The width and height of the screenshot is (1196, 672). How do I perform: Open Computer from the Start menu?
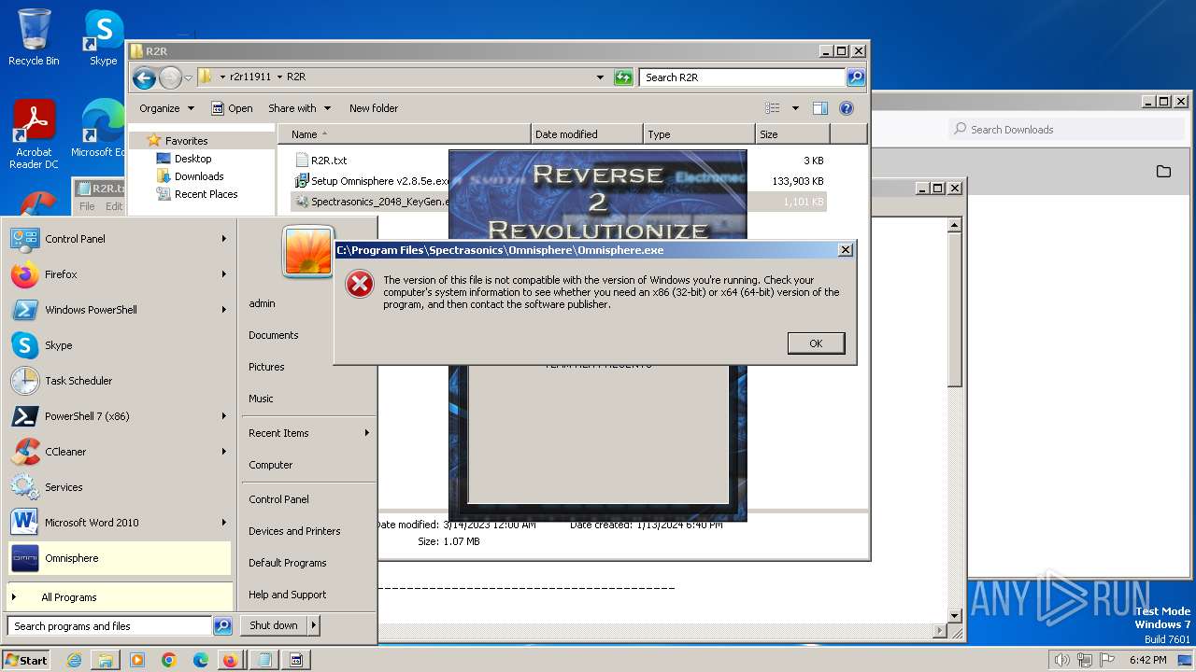(x=271, y=465)
